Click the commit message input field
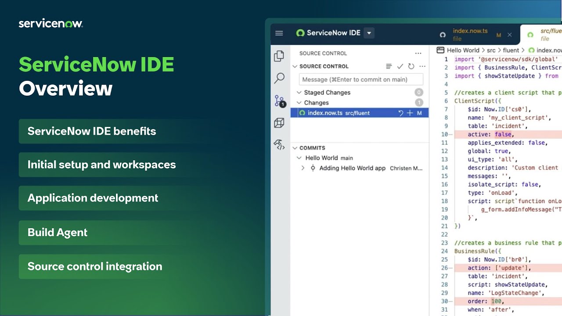Image resolution: width=562 pixels, height=316 pixels. (360, 79)
